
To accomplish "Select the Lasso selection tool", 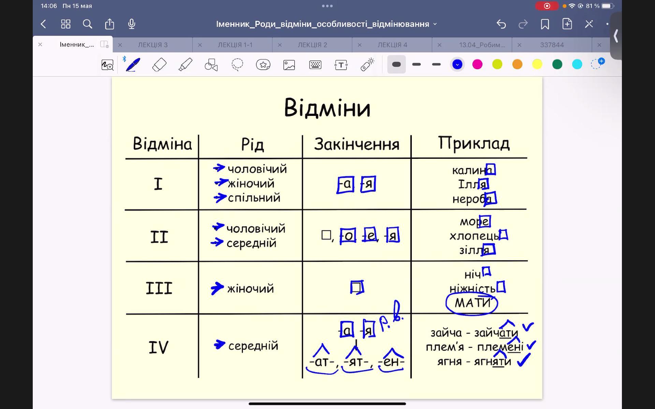I will click(237, 64).
